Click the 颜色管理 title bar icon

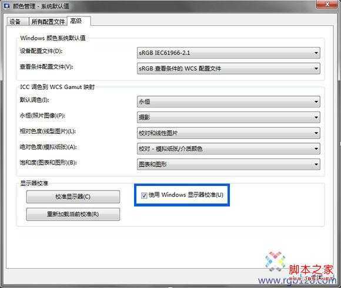6,6
